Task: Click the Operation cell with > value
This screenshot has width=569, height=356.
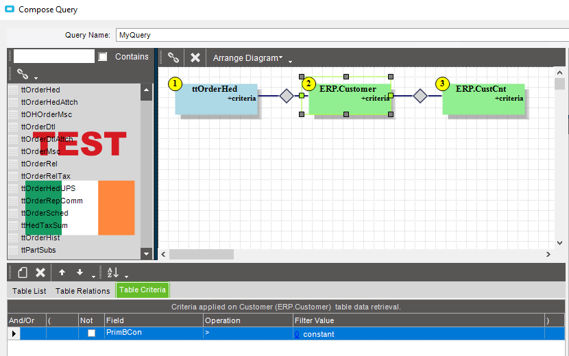Action: 248,333
